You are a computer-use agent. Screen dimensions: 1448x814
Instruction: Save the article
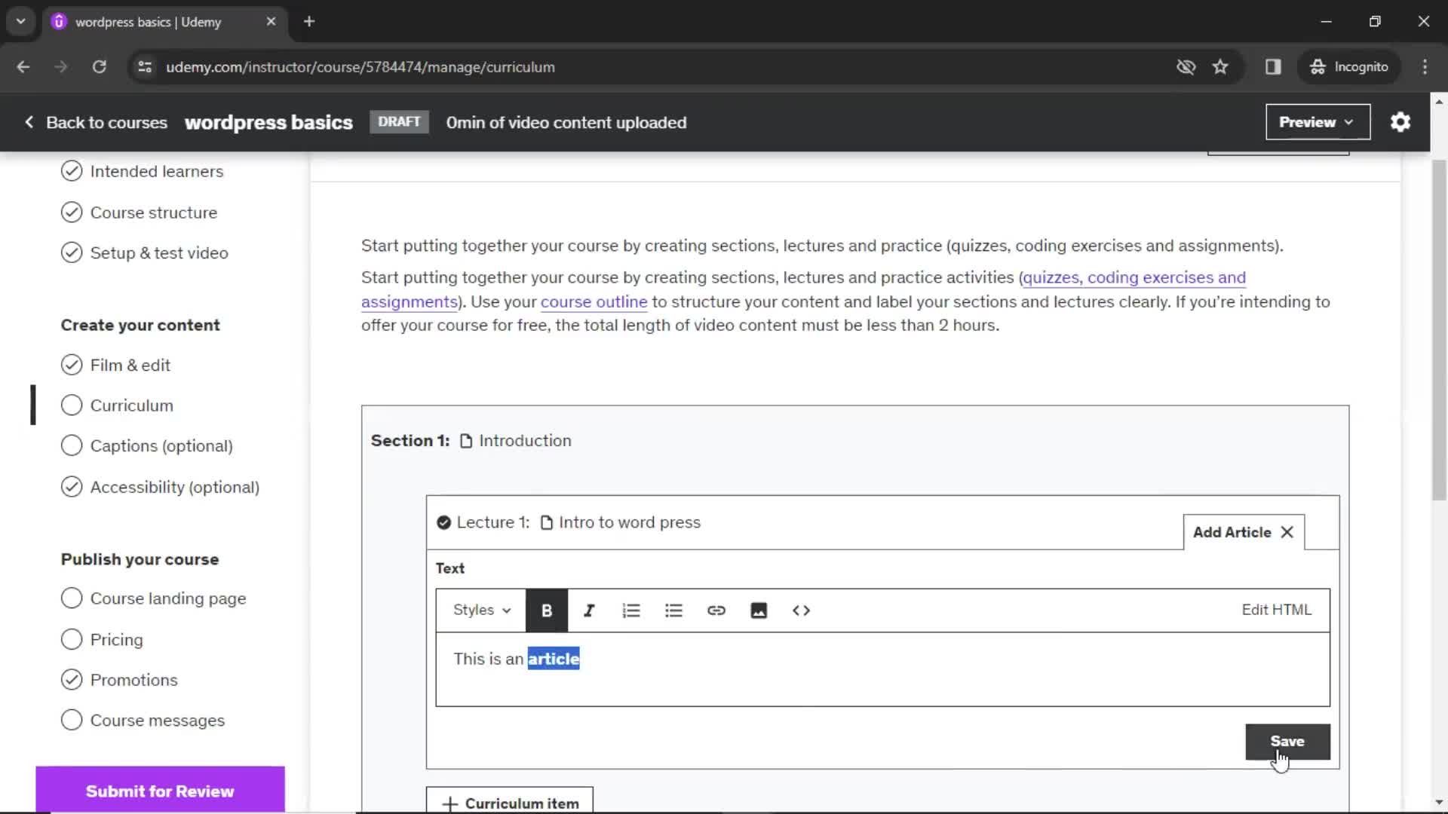coord(1287,742)
